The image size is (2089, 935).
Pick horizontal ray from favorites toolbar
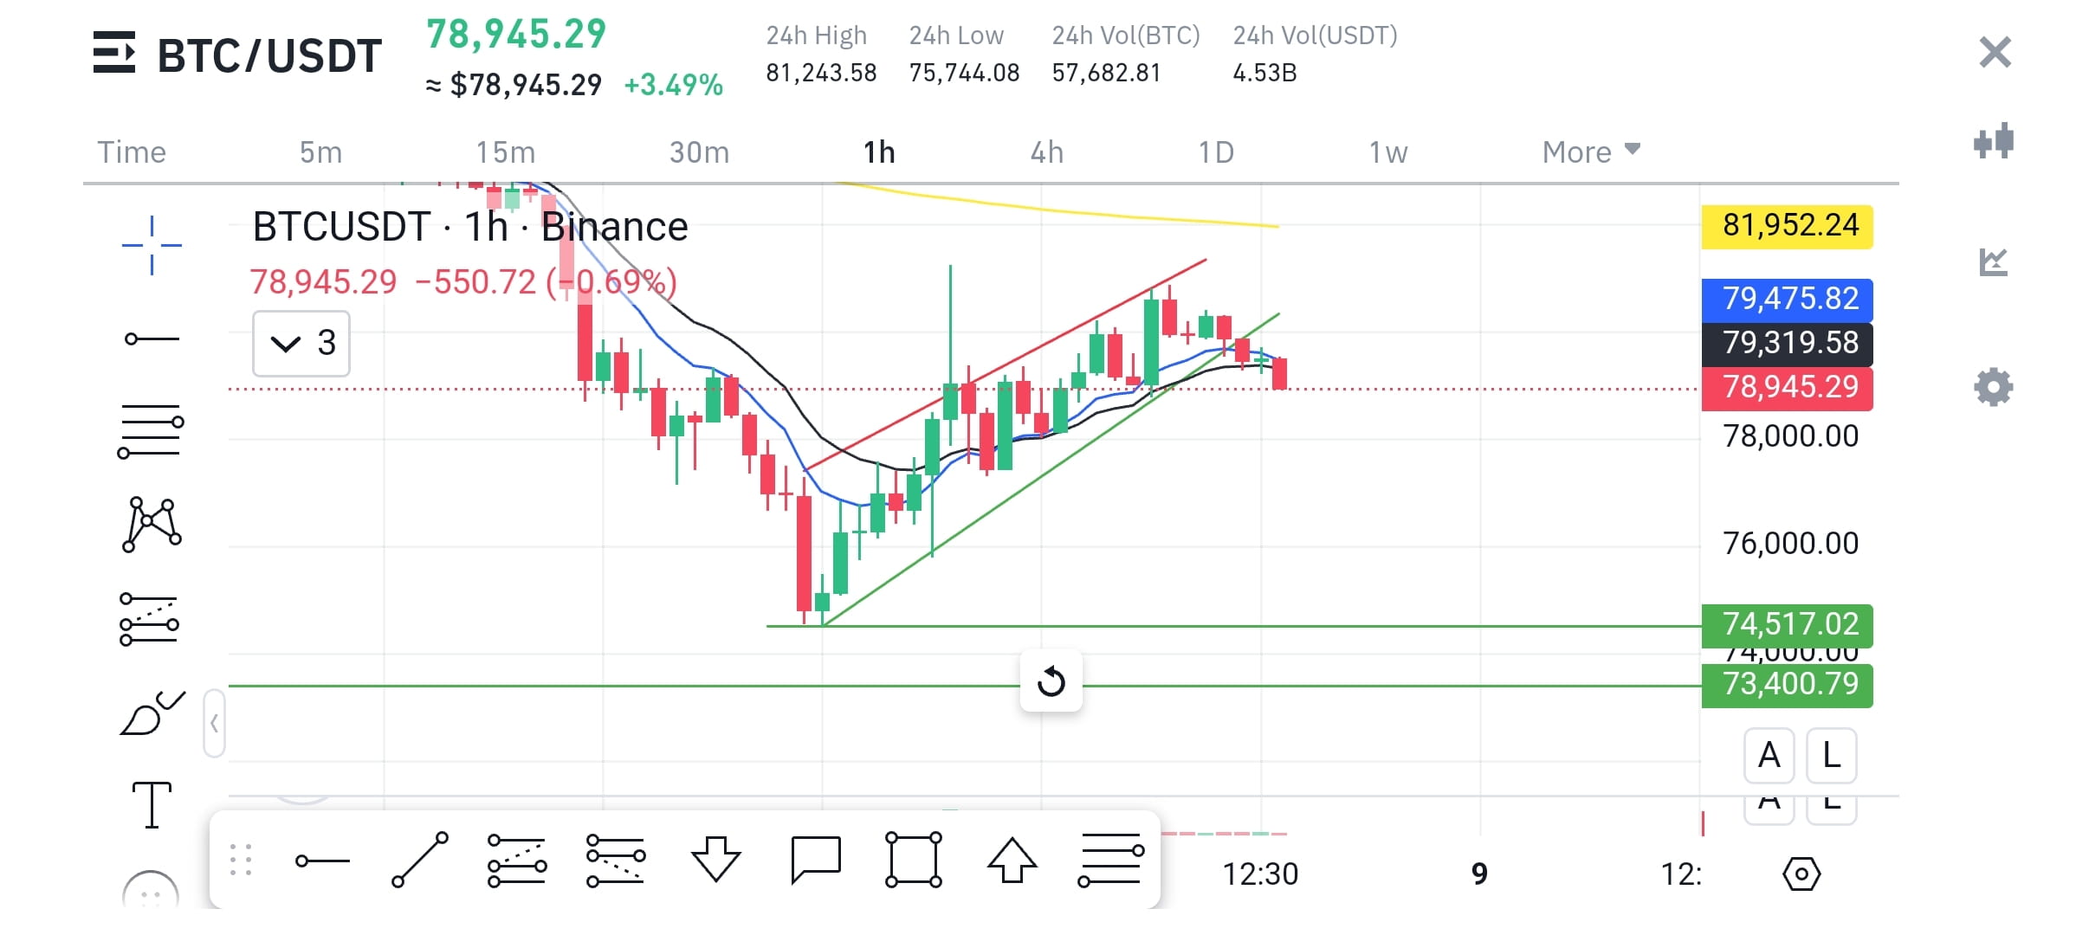[322, 861]
